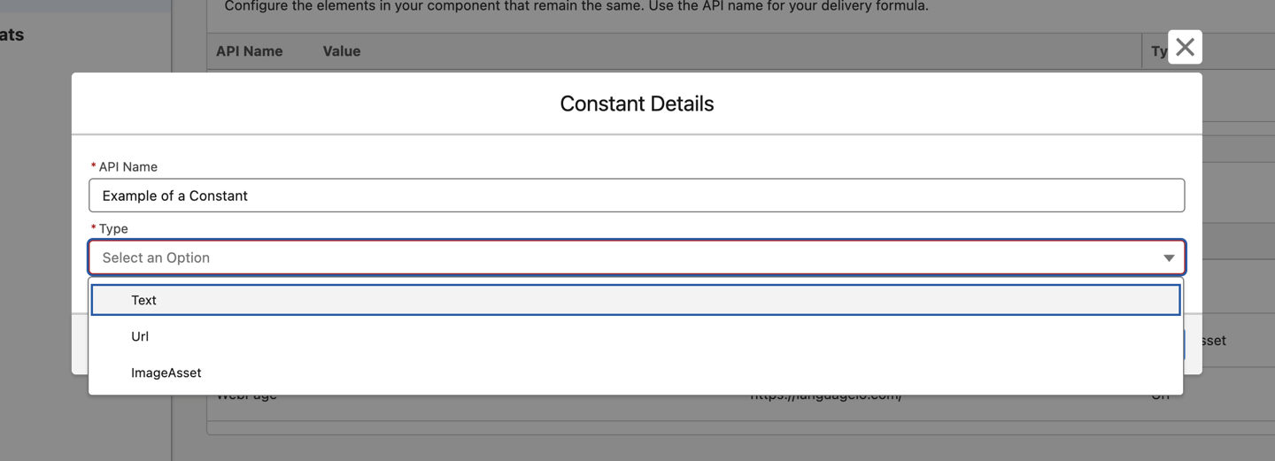Click the partially visible 'ats' sidebar item
The image size is (1275, 461).
(12, 35)
